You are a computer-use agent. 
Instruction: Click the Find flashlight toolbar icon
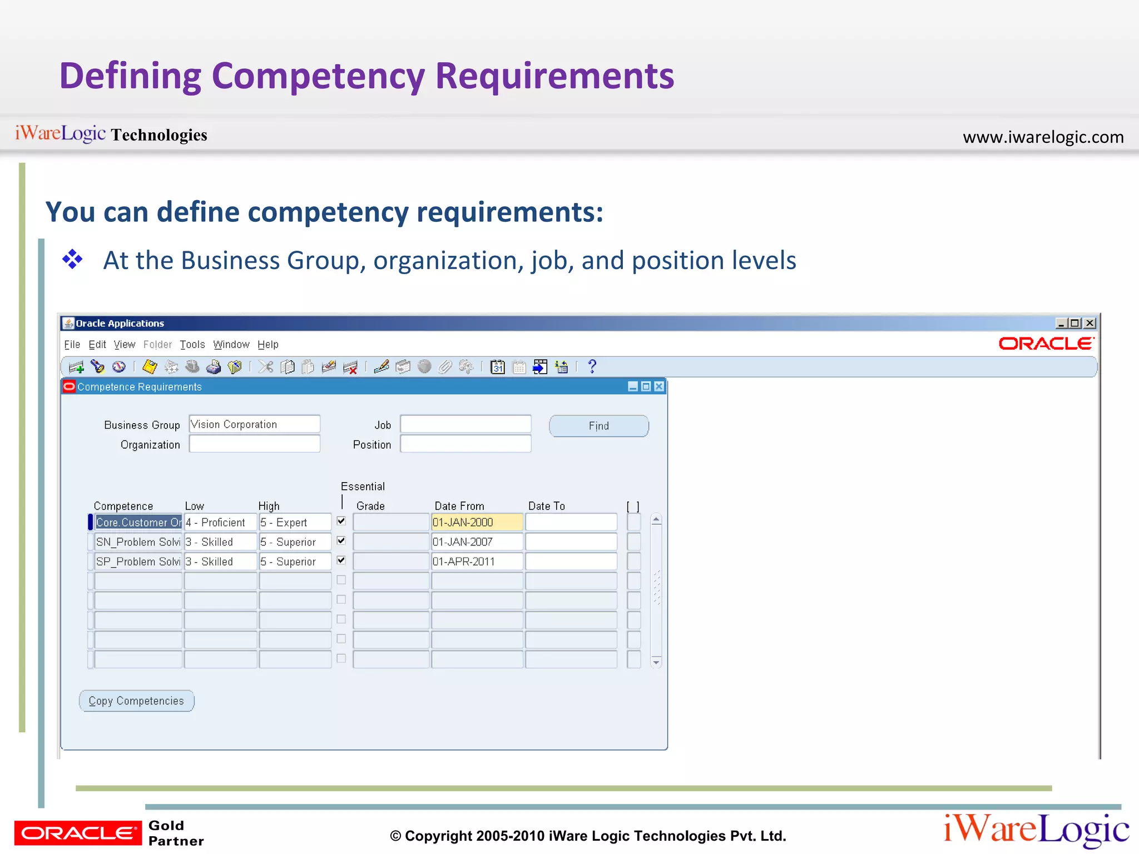(97, 367)
